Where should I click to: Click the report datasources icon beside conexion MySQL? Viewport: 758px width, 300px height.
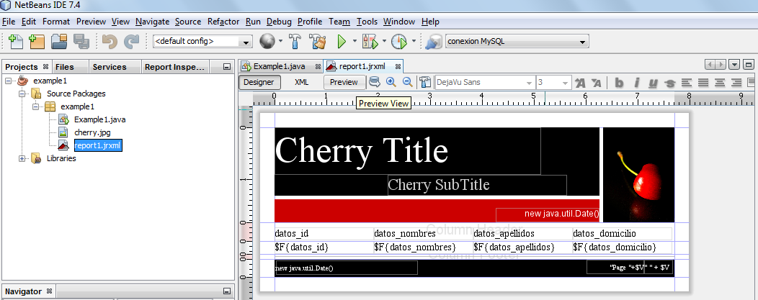(434, 42)
